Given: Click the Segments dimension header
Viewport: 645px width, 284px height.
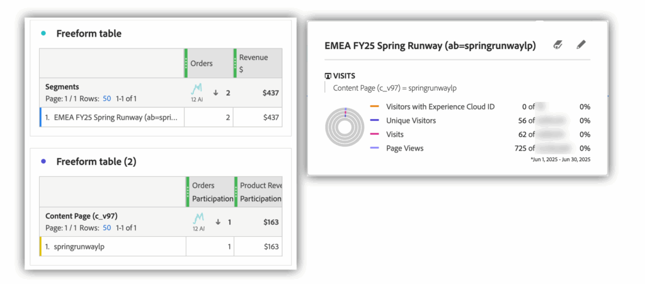Looking at the screenshot, I should 62,87.
